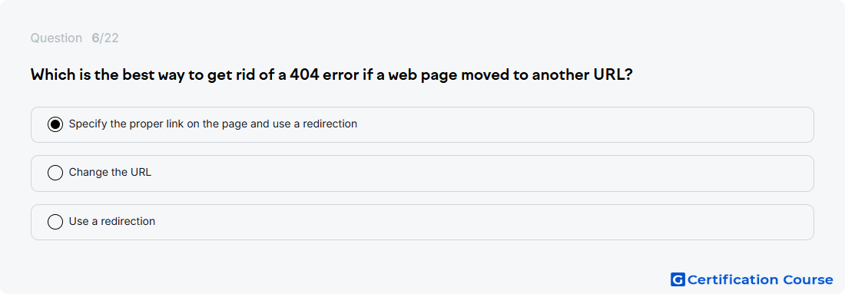845x294 pixels.
Task: Click 'another URL?' at the end of the heading
Action: (582, 74)
